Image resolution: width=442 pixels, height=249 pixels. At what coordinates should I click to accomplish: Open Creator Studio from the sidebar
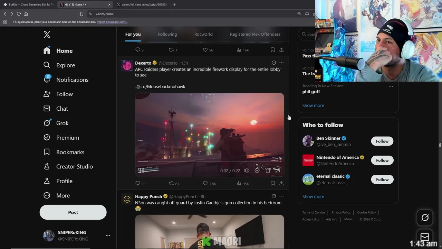(68, 166)
